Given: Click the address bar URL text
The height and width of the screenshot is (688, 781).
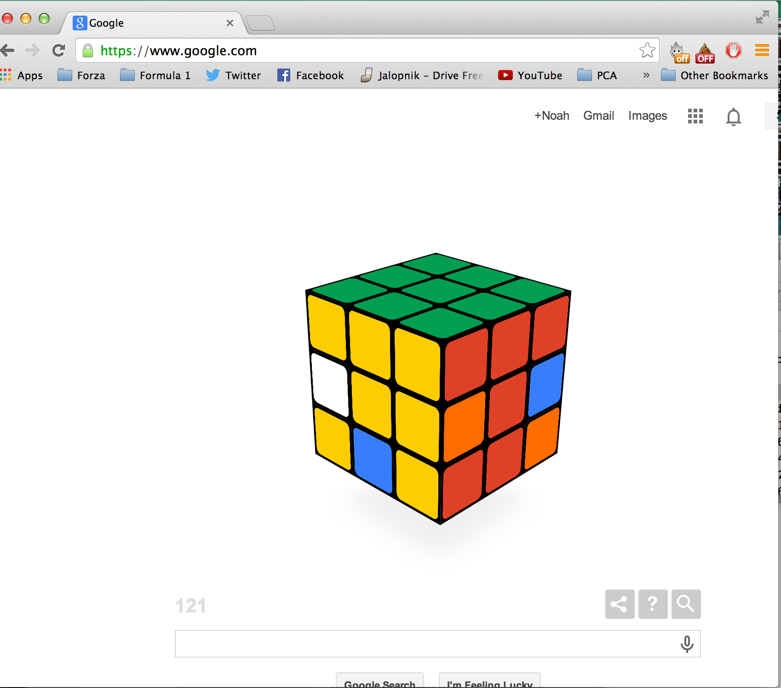Looking at the screenshot, I should 178,51.
